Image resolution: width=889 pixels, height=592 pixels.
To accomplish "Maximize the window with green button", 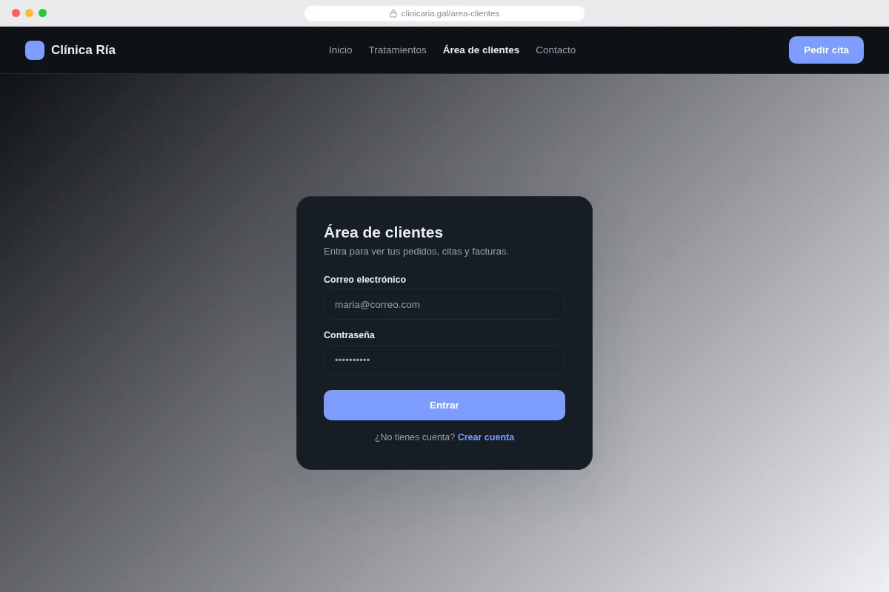I will coord(42,13).
